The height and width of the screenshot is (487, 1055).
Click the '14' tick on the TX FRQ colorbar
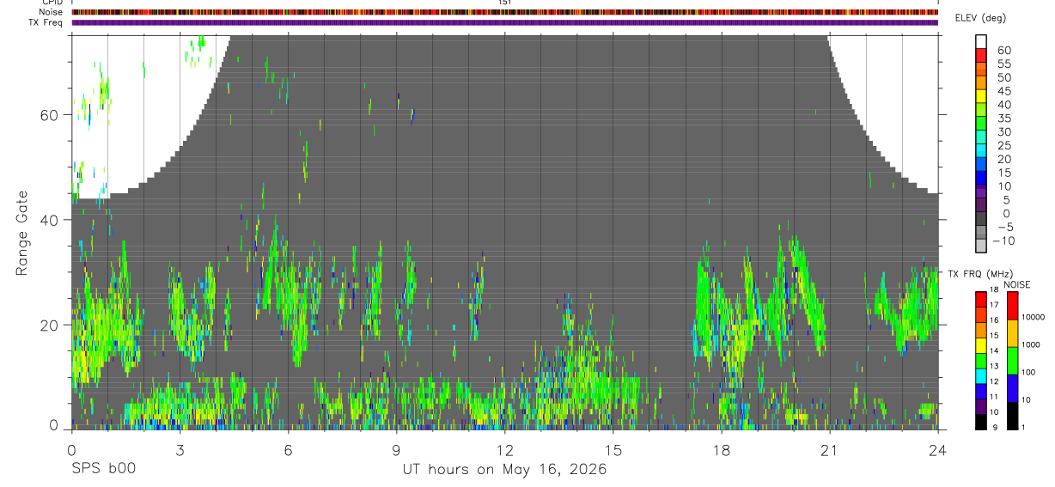coord(994,350)
